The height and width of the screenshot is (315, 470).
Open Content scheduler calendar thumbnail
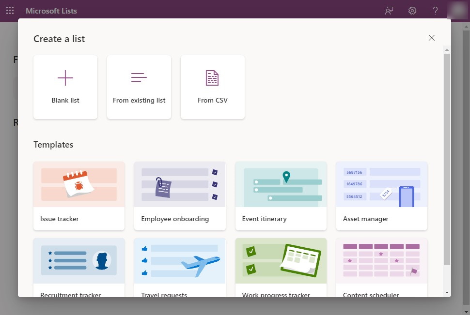[382, 261]
